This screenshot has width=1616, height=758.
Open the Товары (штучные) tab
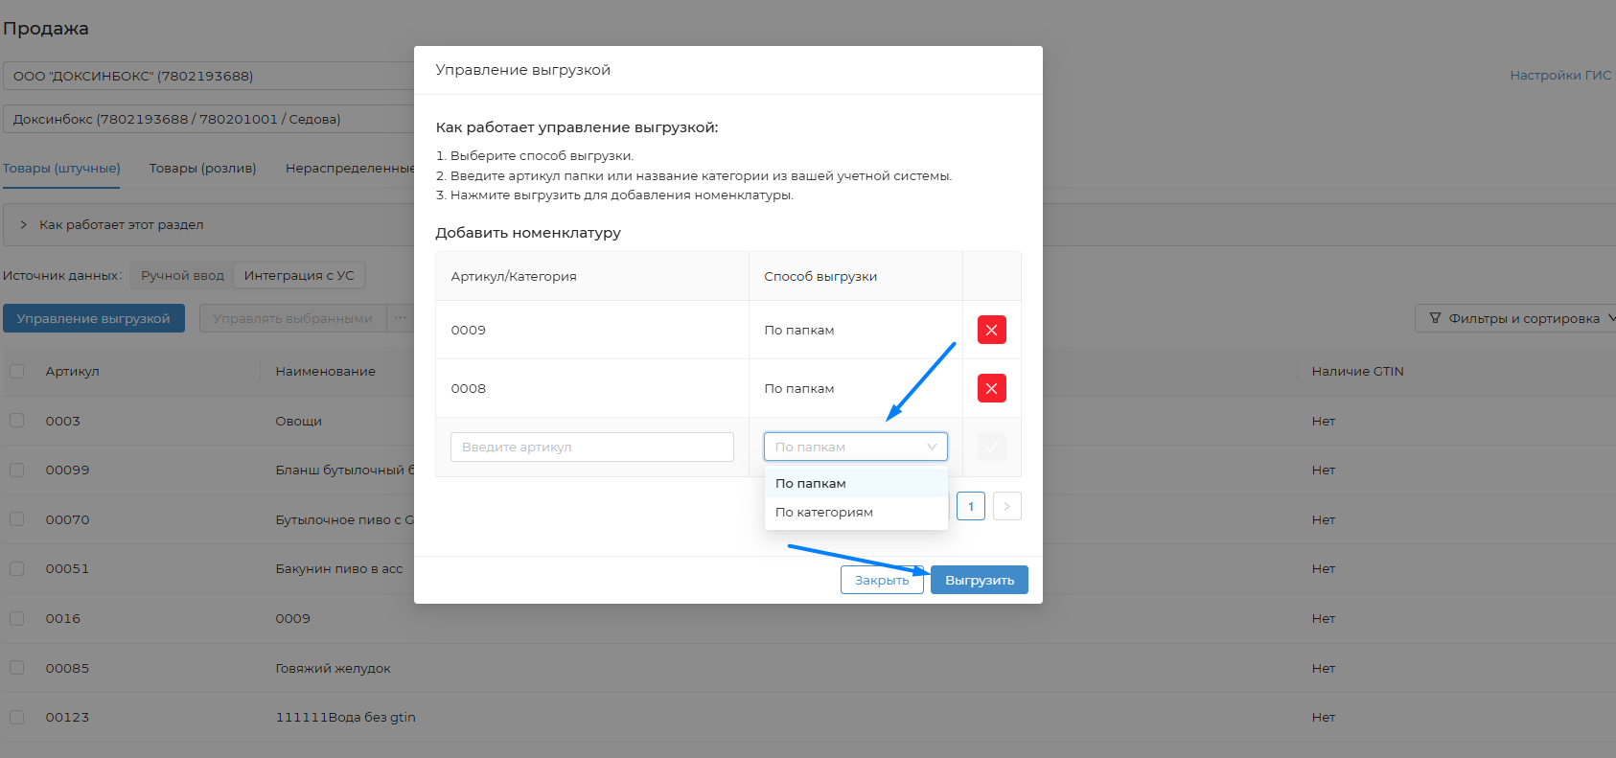[61, 168]
